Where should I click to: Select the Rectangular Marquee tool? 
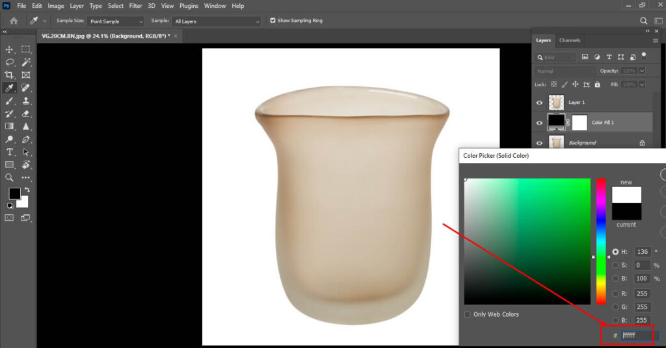pos(26,49)
